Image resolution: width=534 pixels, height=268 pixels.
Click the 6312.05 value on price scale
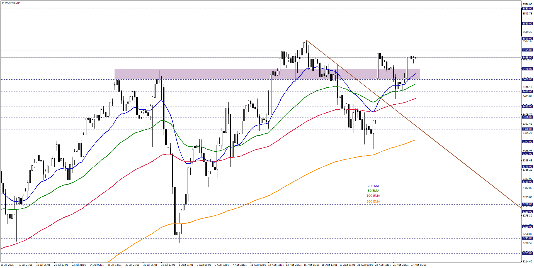pos(527,188)
